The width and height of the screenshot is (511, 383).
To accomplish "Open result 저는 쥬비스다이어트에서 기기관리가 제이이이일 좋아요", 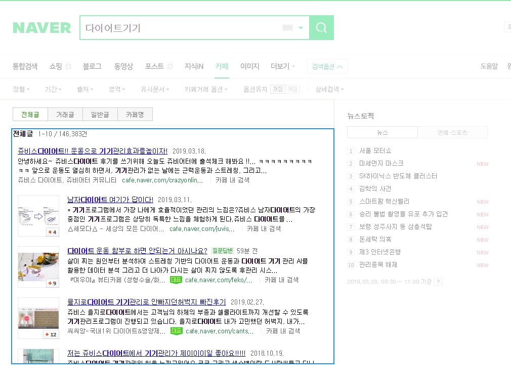I will pyautogui.click(x=156, y=353).
